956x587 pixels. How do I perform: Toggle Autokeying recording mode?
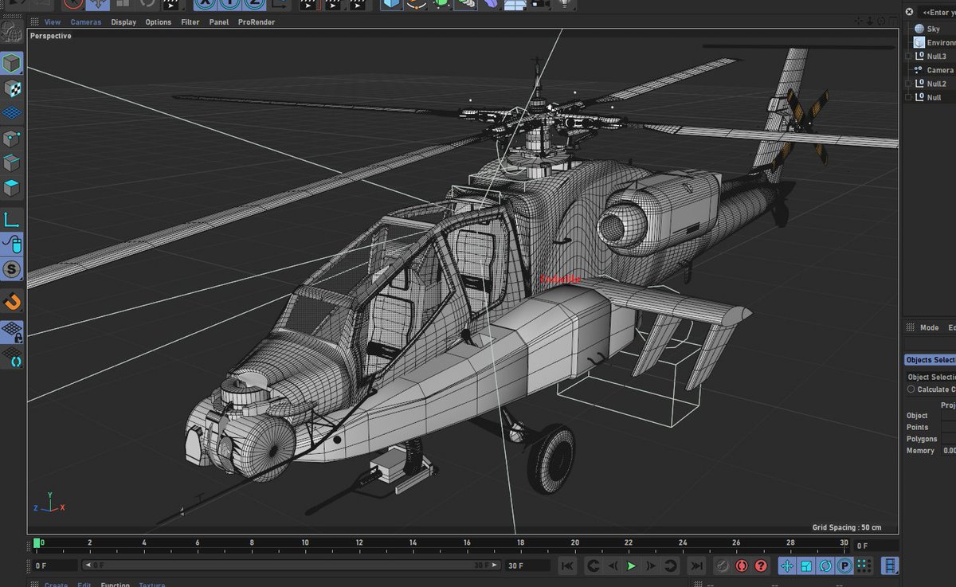tap(741, 565)
